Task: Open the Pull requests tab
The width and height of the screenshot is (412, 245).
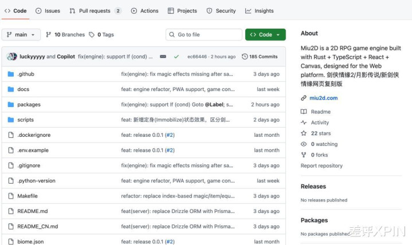Action: click(x=95, y=11)
